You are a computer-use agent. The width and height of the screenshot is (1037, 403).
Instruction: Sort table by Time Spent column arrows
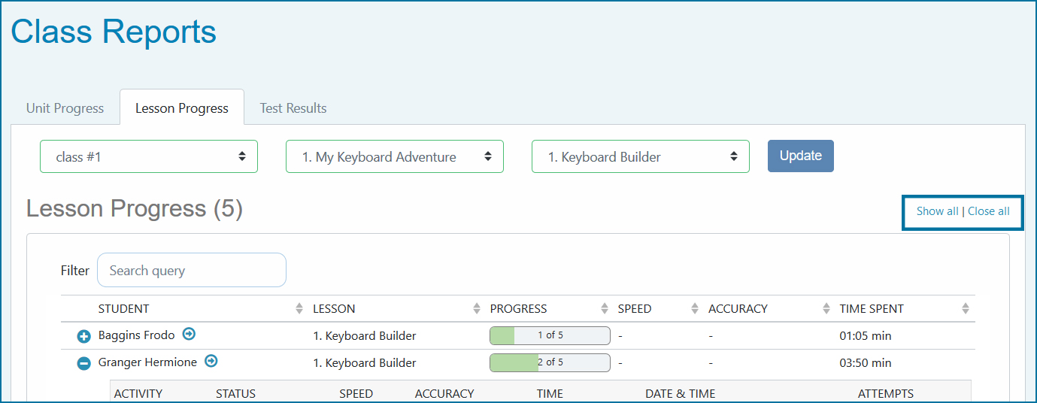click(x=966, y=309)
